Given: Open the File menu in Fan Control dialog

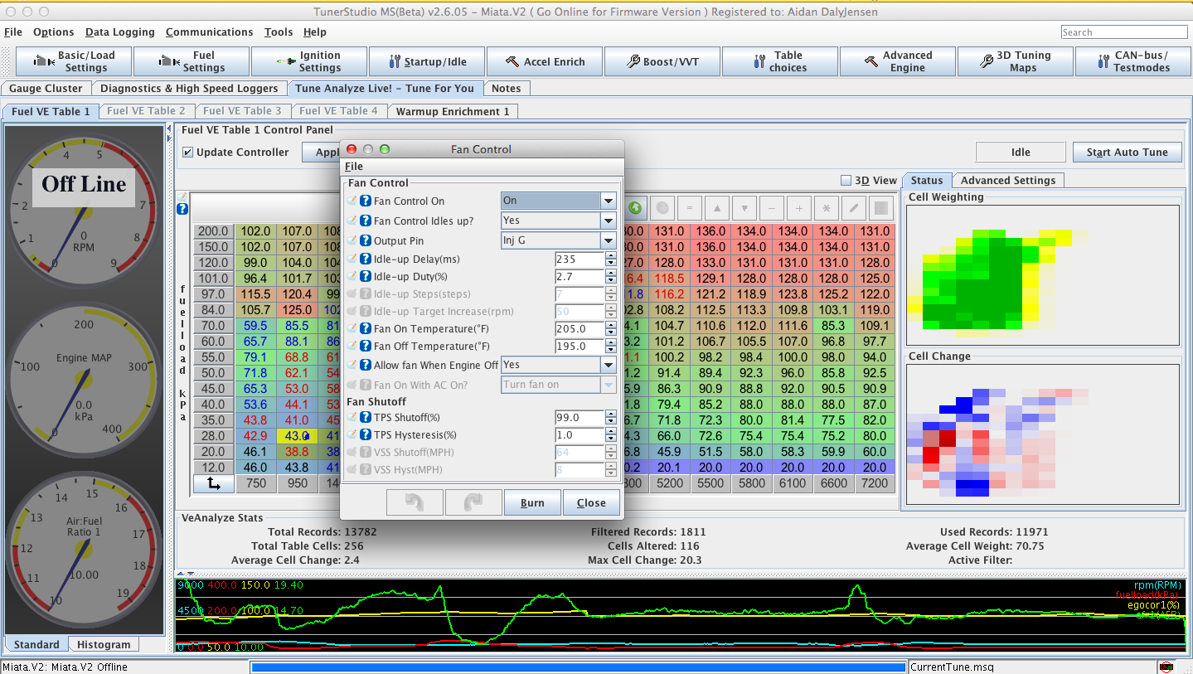Looking at the screenshot, I should [x=353, y=166].
